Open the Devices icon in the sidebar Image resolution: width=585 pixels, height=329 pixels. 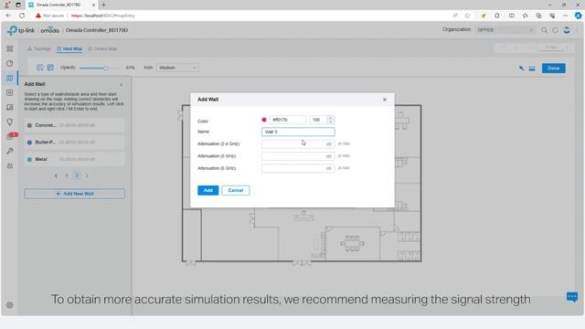(10, 92)
